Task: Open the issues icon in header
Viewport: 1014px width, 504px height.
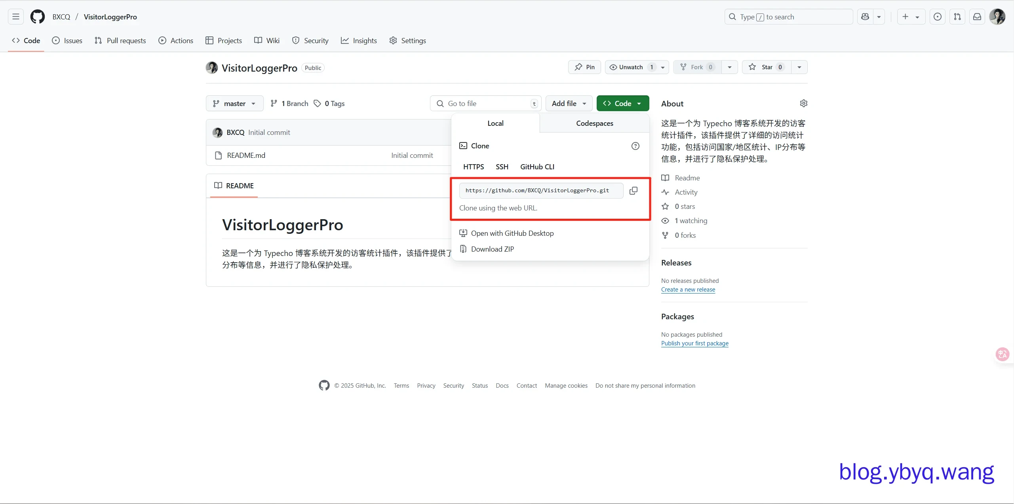Action: pyautogui.click(x=937, y=17)
